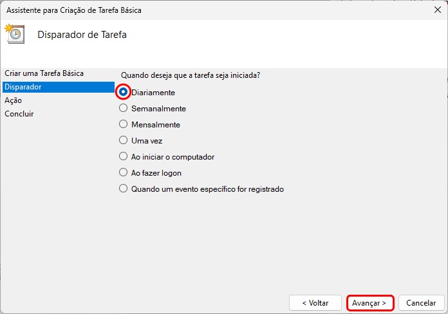Click the Avançar button
The image size is (448, 314).
click(370, 302)
